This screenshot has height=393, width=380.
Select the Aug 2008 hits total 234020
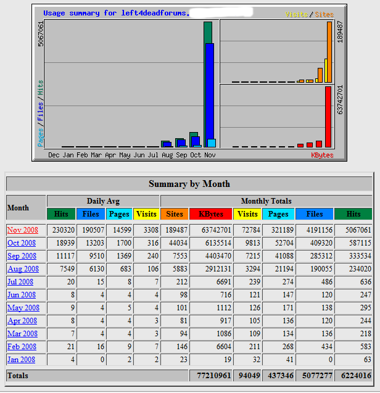point(360,269)
